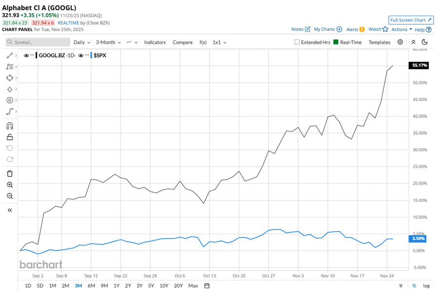This screenshot has height=293, width=440.
Task: Select the 6M time range
Action: (91, 286)
